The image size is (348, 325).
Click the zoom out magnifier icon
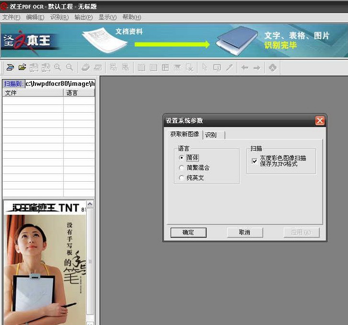point(70,67)
